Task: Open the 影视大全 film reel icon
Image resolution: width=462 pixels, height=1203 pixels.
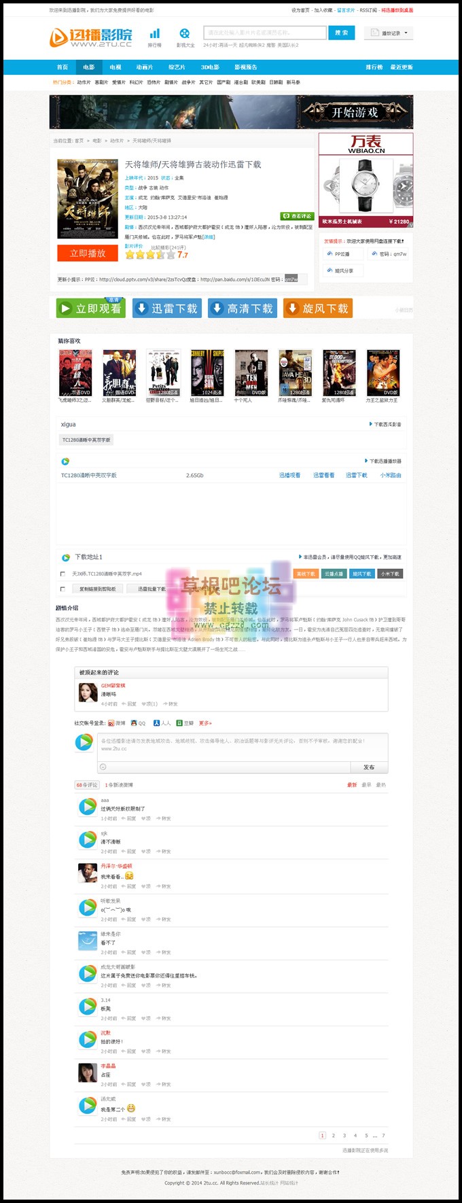Action: pyautogui.click(x=185, y=33)
